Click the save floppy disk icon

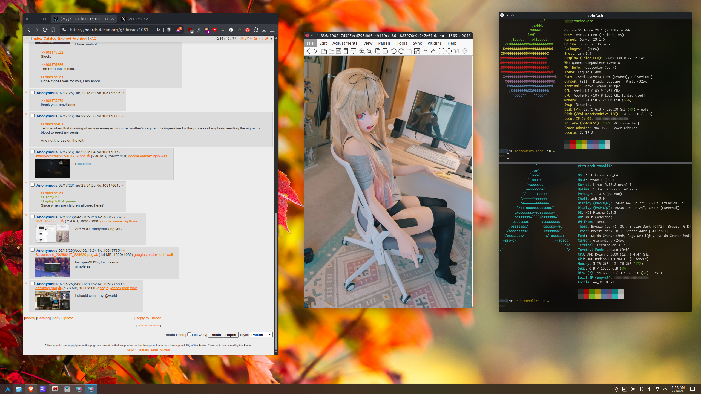[x=338, y=51]
